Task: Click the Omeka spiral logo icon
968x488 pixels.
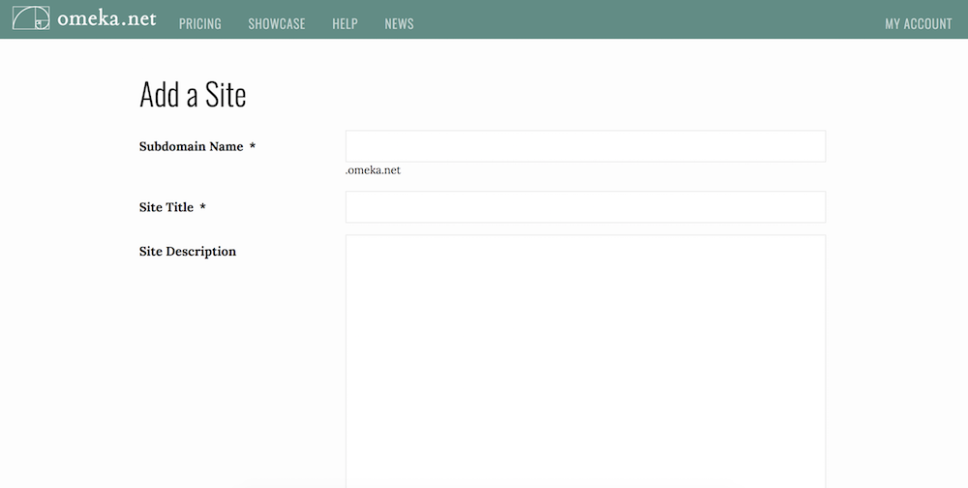Action: [x=31, y=18]
